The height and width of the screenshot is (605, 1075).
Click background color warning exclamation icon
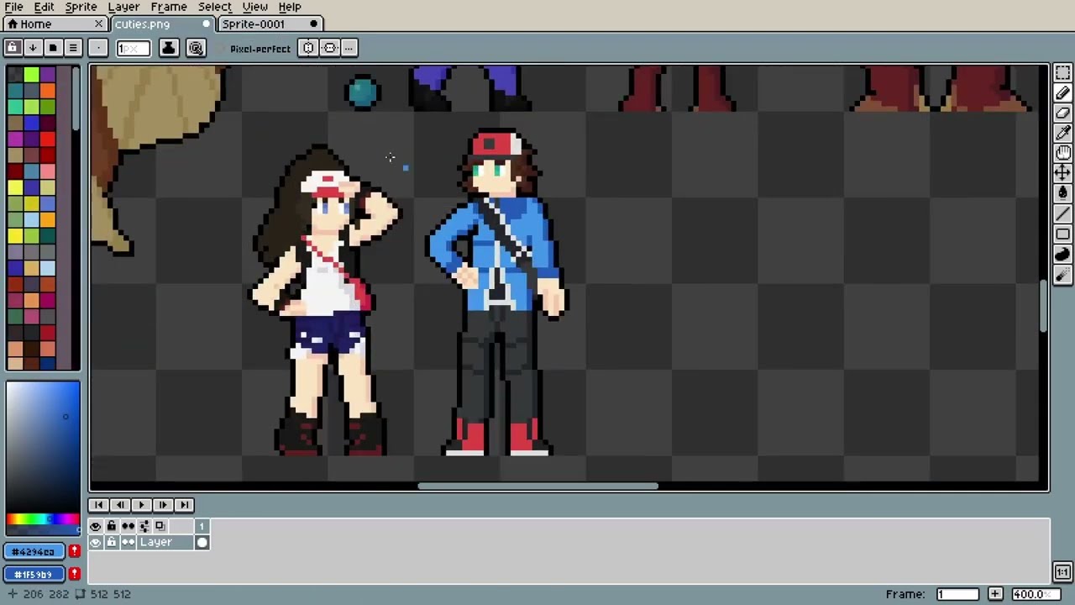pos(74,575)
